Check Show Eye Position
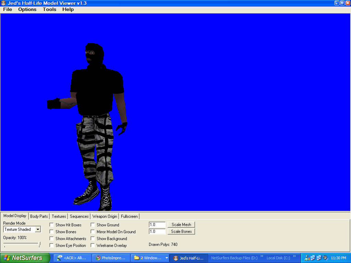This screenshot has height=263, width=351. point(51,245)
